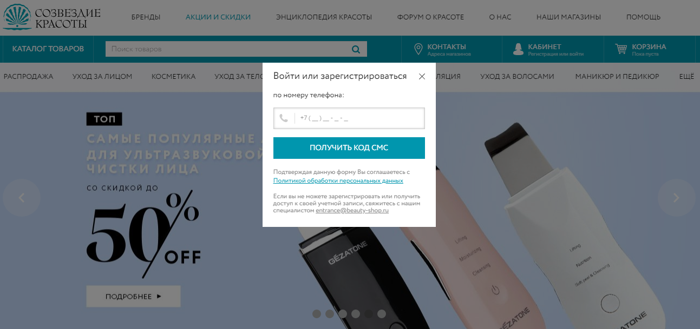Viewport: 700px width, 329px height.
Task: Click the Получить код СМС button
Action: point(349,148)
